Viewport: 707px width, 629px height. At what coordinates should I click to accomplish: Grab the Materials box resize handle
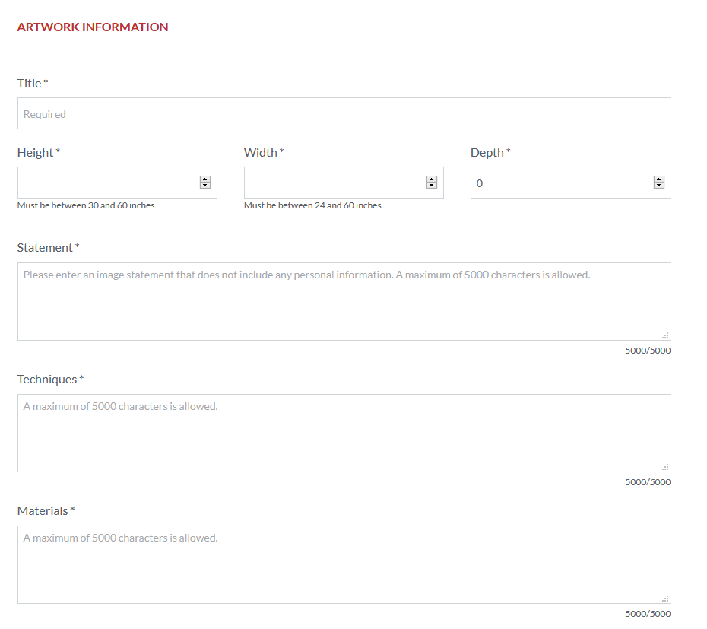point(665,599)
